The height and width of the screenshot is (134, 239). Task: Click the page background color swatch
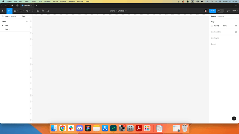coord(212,26)
